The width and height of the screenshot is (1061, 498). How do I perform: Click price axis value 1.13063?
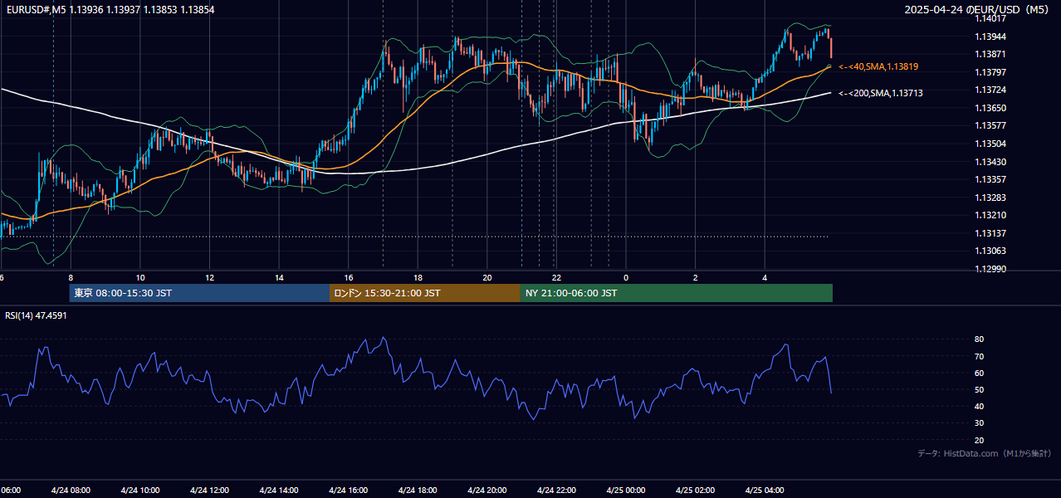click(x=990, y=251)
